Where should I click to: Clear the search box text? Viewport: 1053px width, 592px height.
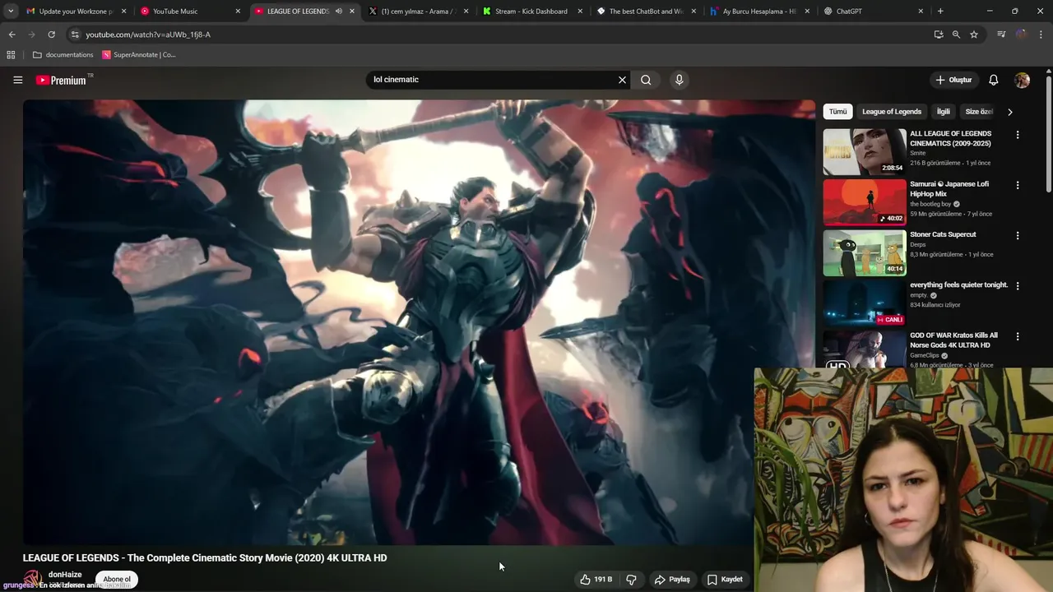[622, 80]
